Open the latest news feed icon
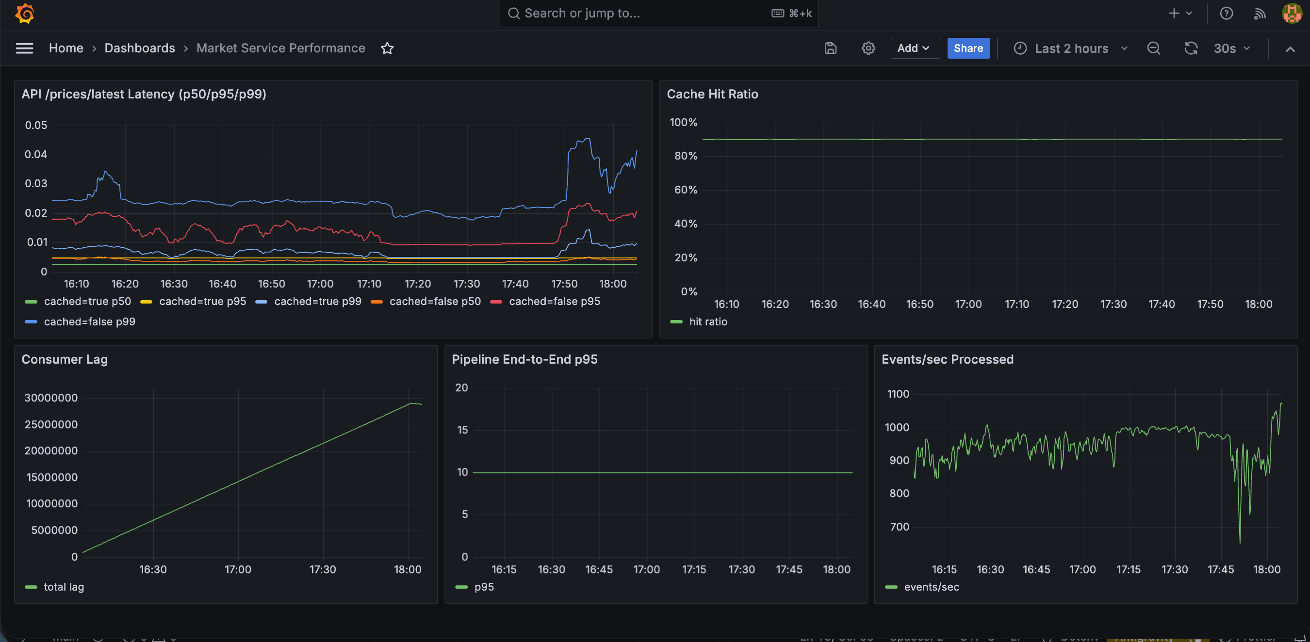The width and height of the screenshot is (1310, 642). click(x=1260, y=13)
